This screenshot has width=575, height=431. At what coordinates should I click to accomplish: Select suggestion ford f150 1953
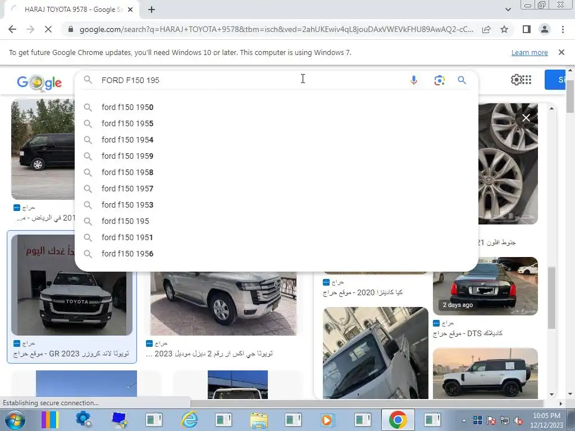276,205
